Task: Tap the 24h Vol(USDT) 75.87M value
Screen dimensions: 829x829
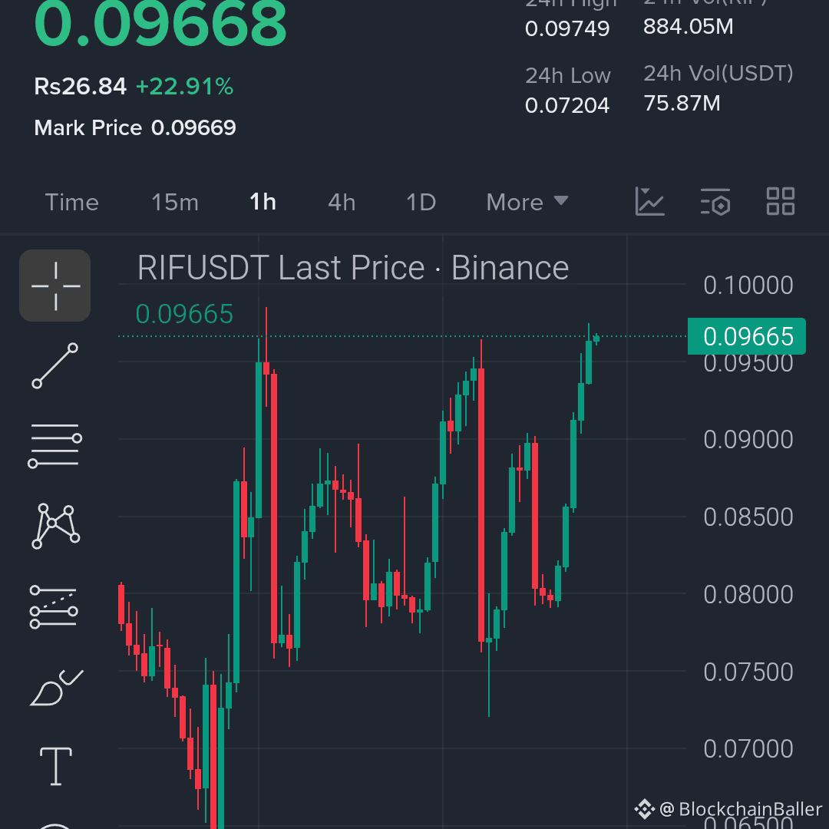Action: point(682,103)
